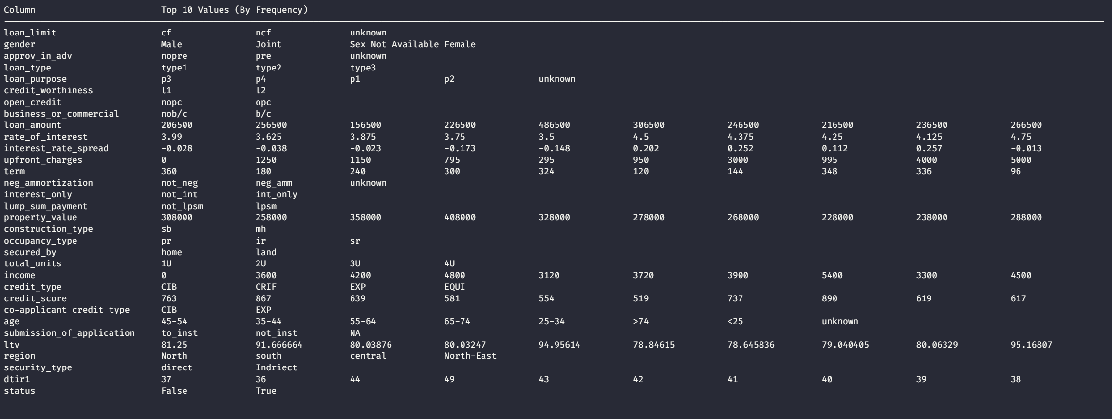The image size is (1112, 419).
Task: Select 'unknown' in the loan_purpose row
Action: coord(557,79)
